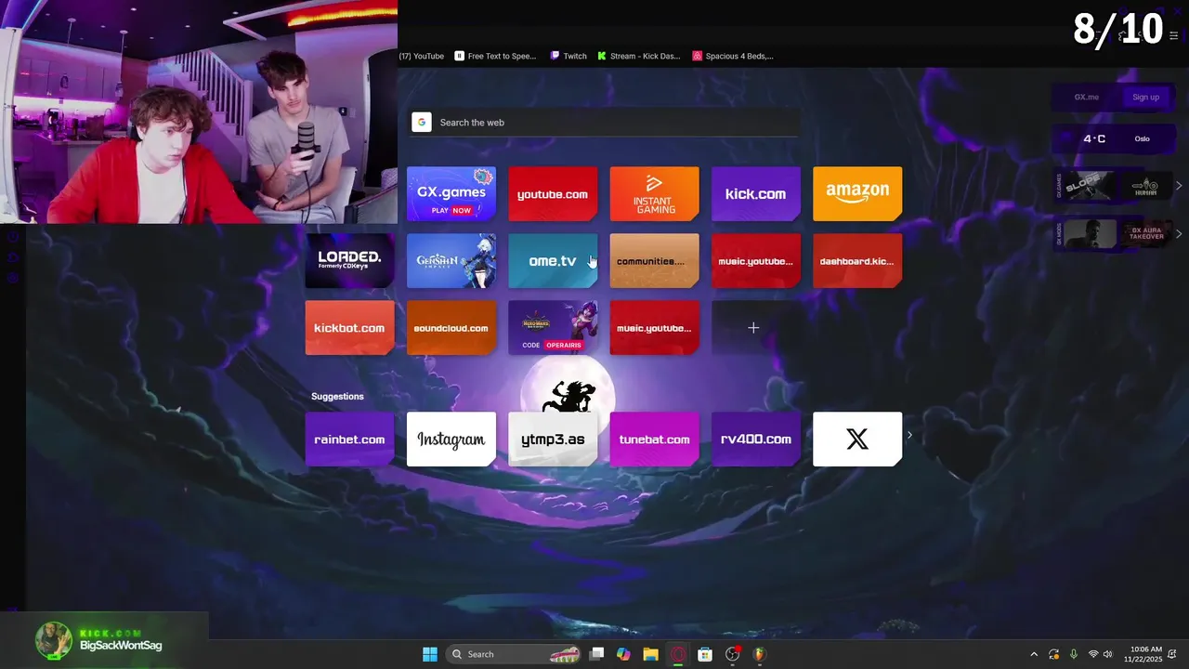Open the Instant Gaming speed dial tile

(654, 194)
